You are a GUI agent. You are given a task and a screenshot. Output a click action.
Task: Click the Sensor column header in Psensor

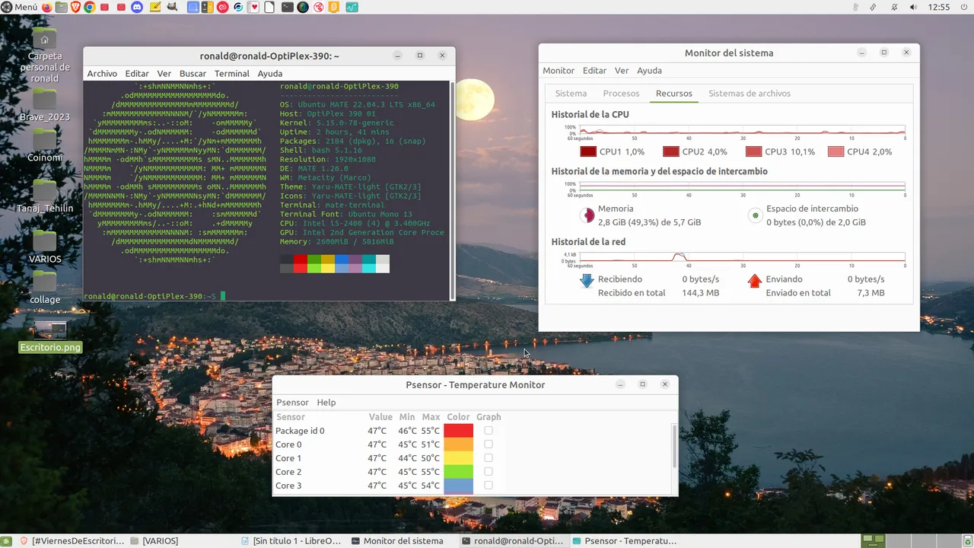[x=290, y=417]
